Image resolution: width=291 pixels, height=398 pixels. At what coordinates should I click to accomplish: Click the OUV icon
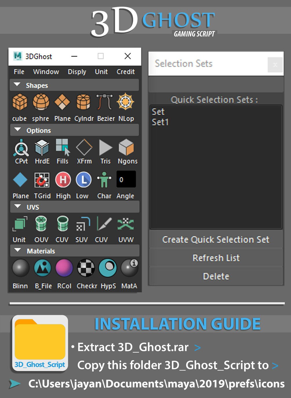pyautogui.click(x=41, y=224)
